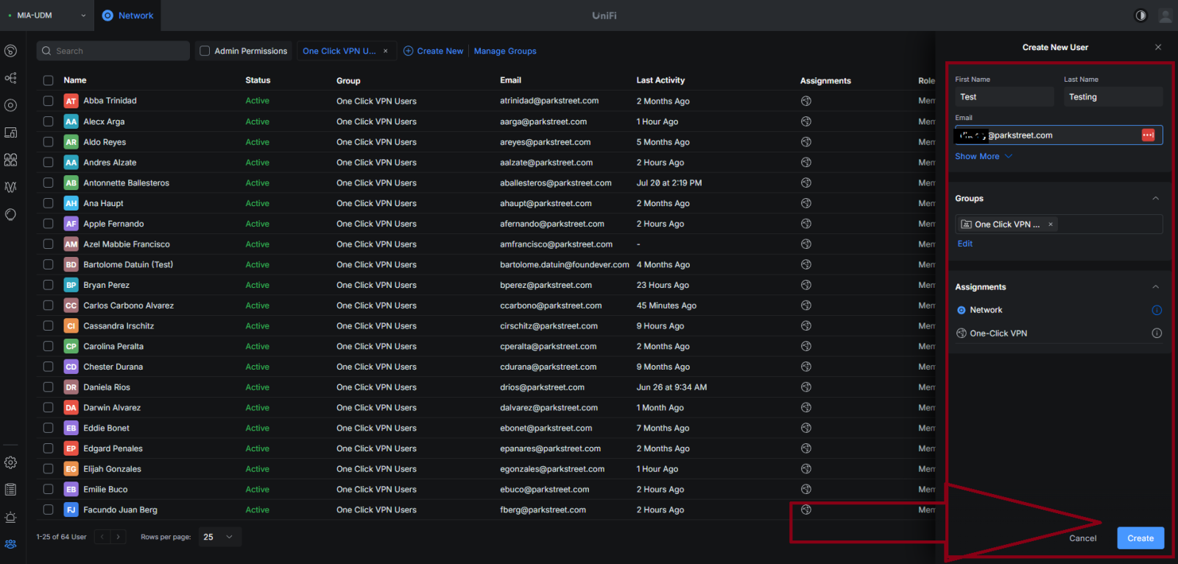Image resolution: width=1178 pixels, height=564 pixels.
Task: Click the EG avatar for Elijah Gonzales
Action: click(x=71, y=469)
